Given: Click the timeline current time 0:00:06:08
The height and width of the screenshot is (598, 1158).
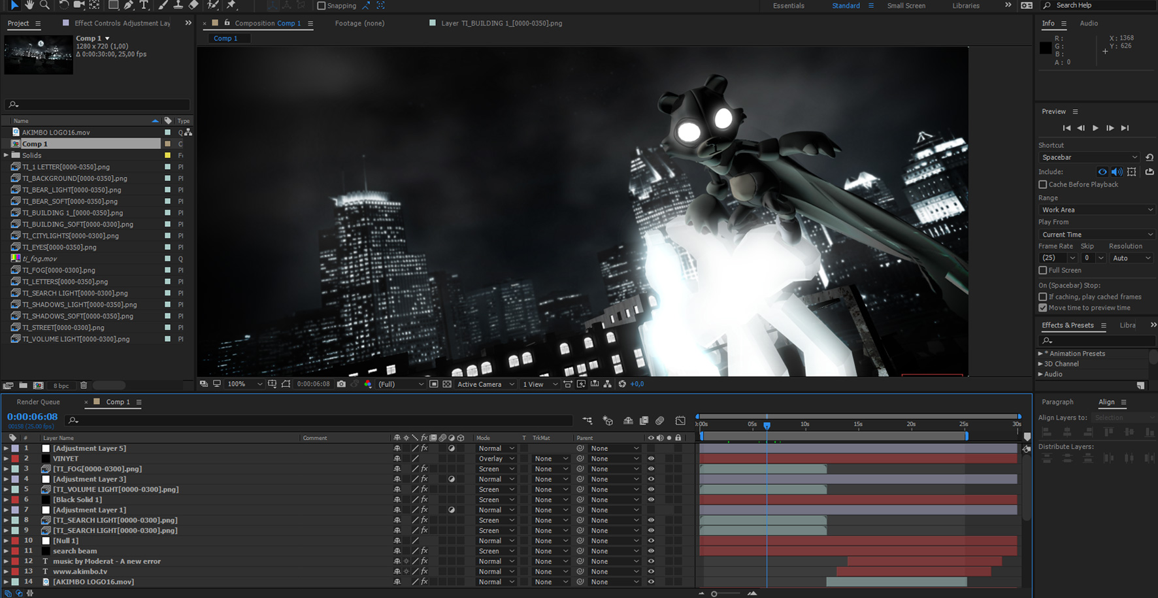Looking at the screenshot, I should [x=32, y=416].
